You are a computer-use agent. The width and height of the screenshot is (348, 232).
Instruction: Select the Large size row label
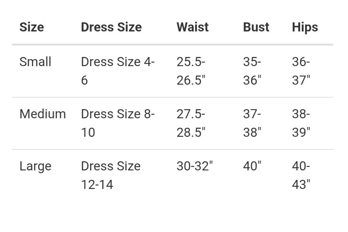coord(35,166)
